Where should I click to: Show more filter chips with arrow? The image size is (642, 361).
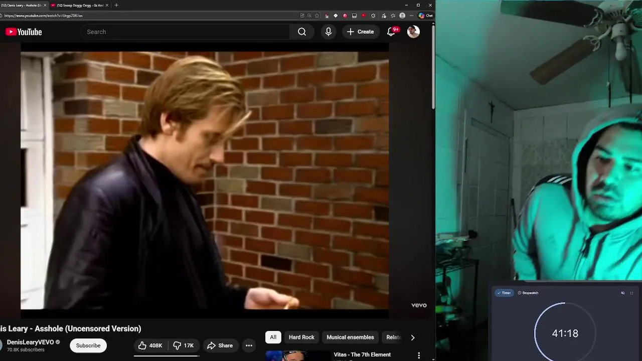point(413,337)
